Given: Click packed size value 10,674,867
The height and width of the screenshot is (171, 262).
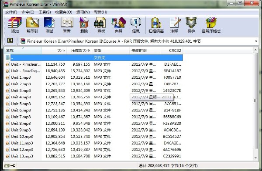Looking at the screenshot, I should tap(80, 117).
